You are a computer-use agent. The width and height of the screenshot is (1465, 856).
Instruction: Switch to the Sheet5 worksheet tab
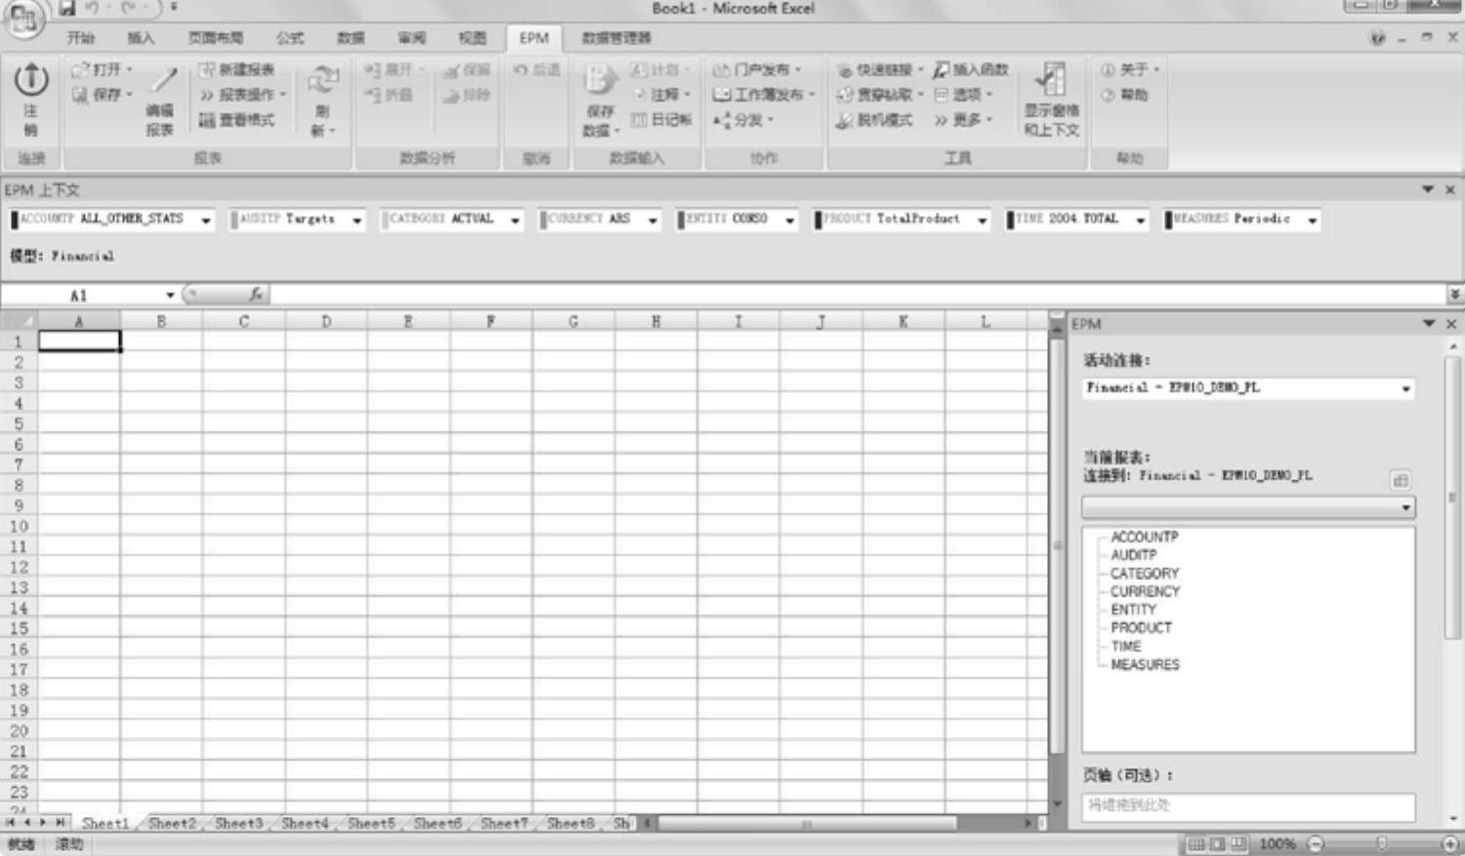[371, 824]
